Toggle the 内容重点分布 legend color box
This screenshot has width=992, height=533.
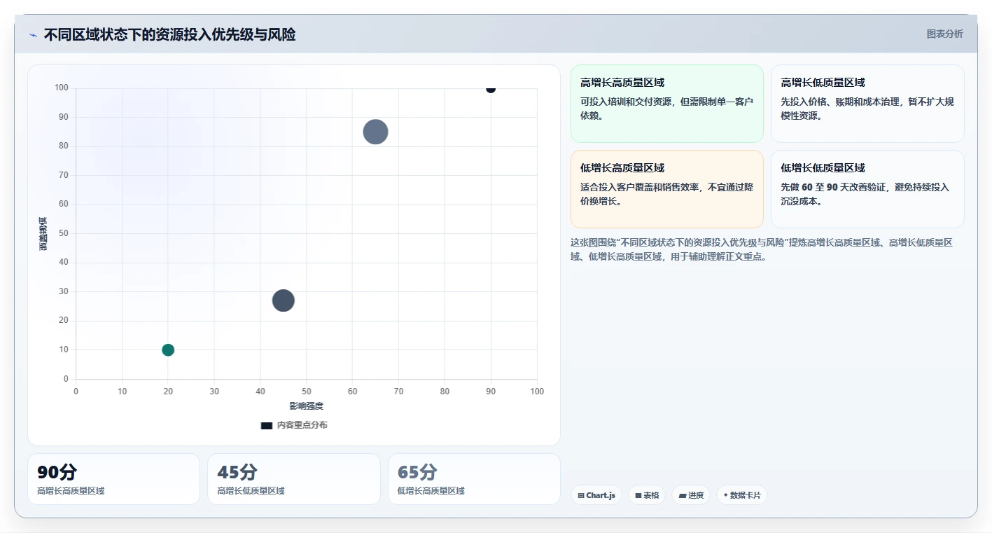(267, 425)
